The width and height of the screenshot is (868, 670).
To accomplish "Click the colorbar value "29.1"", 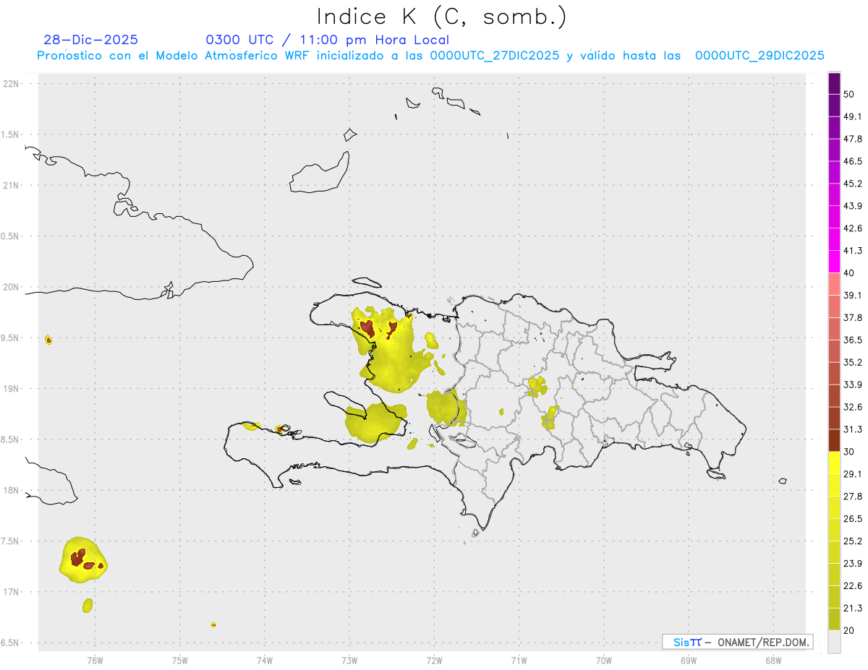I will 853,474.
